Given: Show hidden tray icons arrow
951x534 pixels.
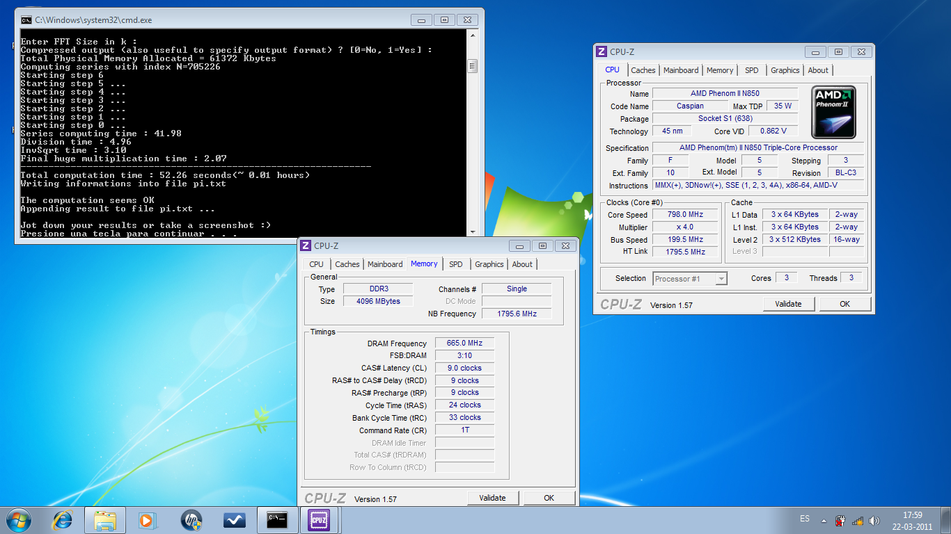Looking at the screenshot, I should coord(824,520).
